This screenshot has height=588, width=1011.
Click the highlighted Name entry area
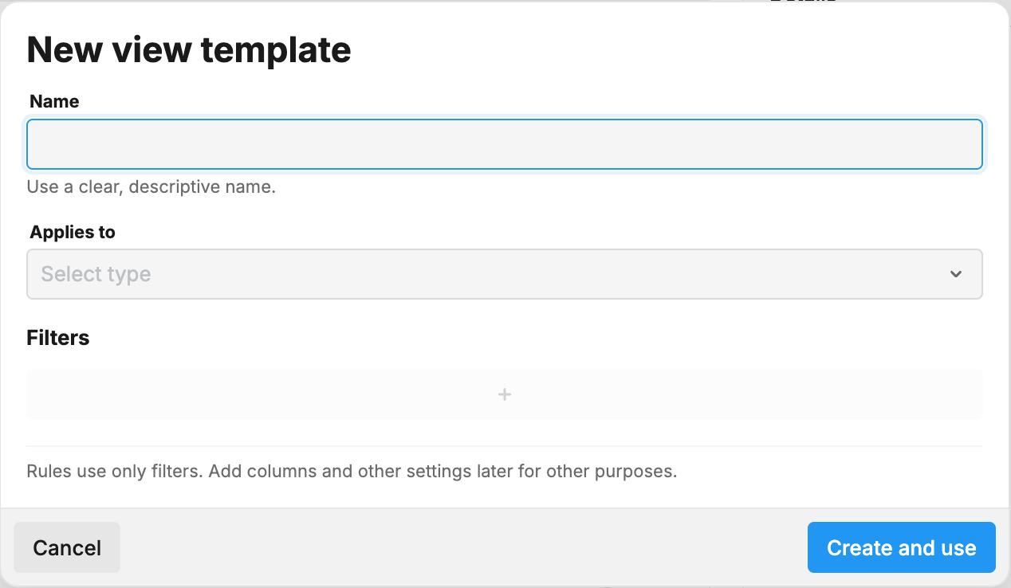pyautogui.click(x=504, y=144)
